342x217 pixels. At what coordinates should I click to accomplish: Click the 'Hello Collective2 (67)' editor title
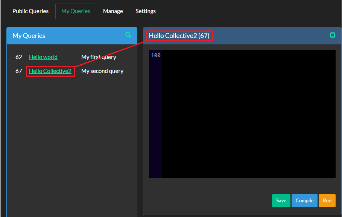pyautogui.click(x=179, y=36)
